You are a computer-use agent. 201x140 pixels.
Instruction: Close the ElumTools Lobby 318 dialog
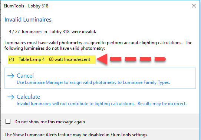coord(194,6)
